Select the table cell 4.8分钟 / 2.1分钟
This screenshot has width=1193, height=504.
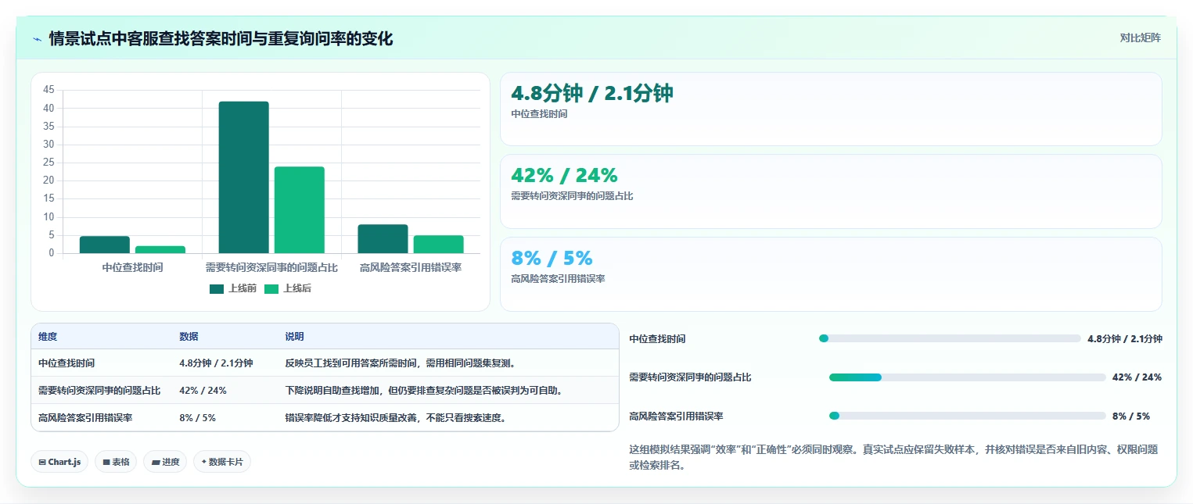[x=225, y=363]
